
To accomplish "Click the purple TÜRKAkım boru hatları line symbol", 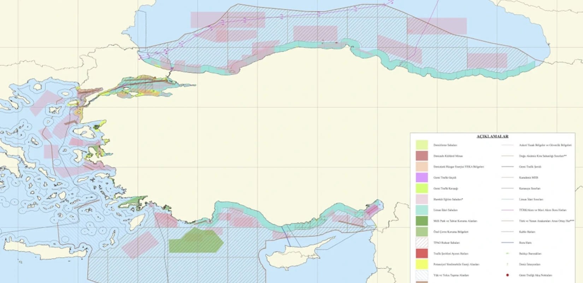I will point(507,210).
